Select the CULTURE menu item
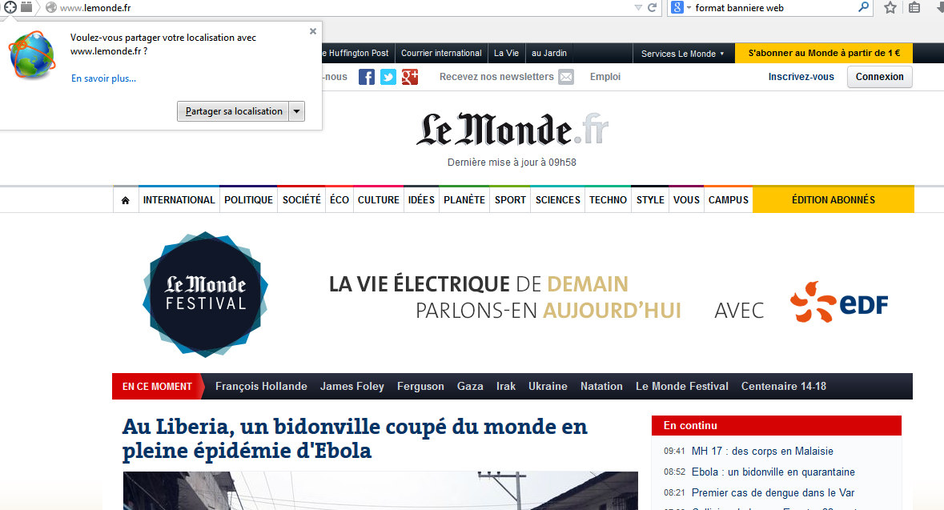944x510 pixels. pos(379,200)
